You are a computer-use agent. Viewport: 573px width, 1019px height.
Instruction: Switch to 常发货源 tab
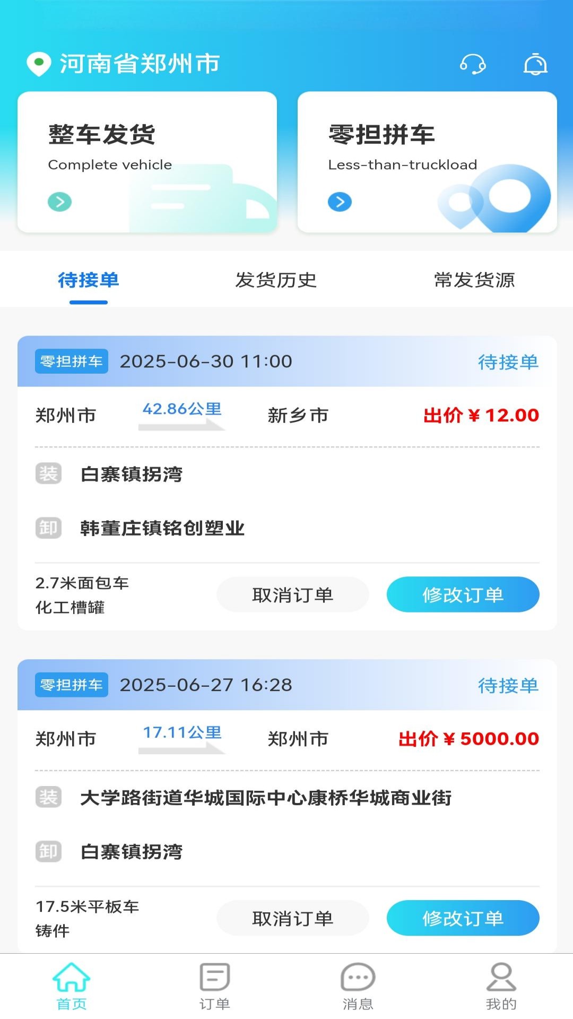(474, 280)
